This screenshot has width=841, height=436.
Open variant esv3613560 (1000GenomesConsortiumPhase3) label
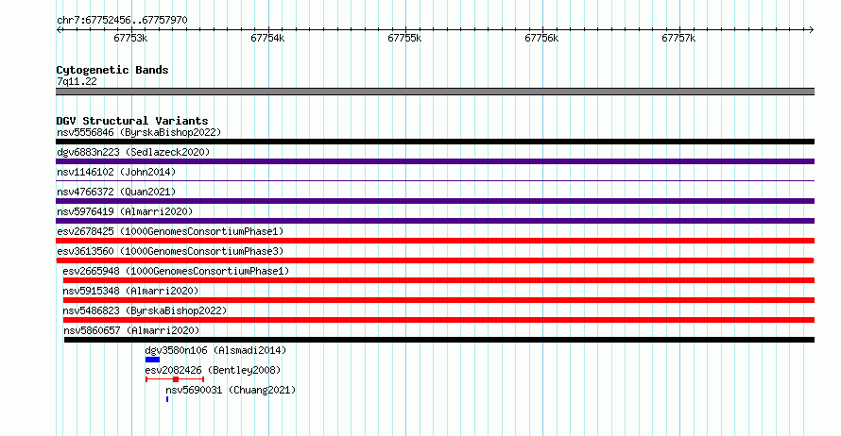coord(170,251)
